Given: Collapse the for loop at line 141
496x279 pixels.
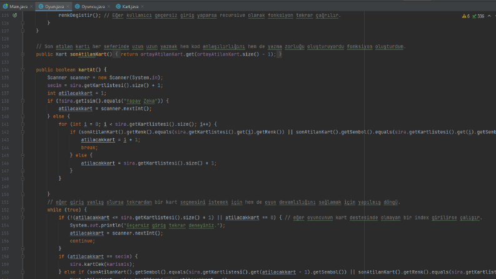Looking at the screenshot, I should tap(23, 124).
